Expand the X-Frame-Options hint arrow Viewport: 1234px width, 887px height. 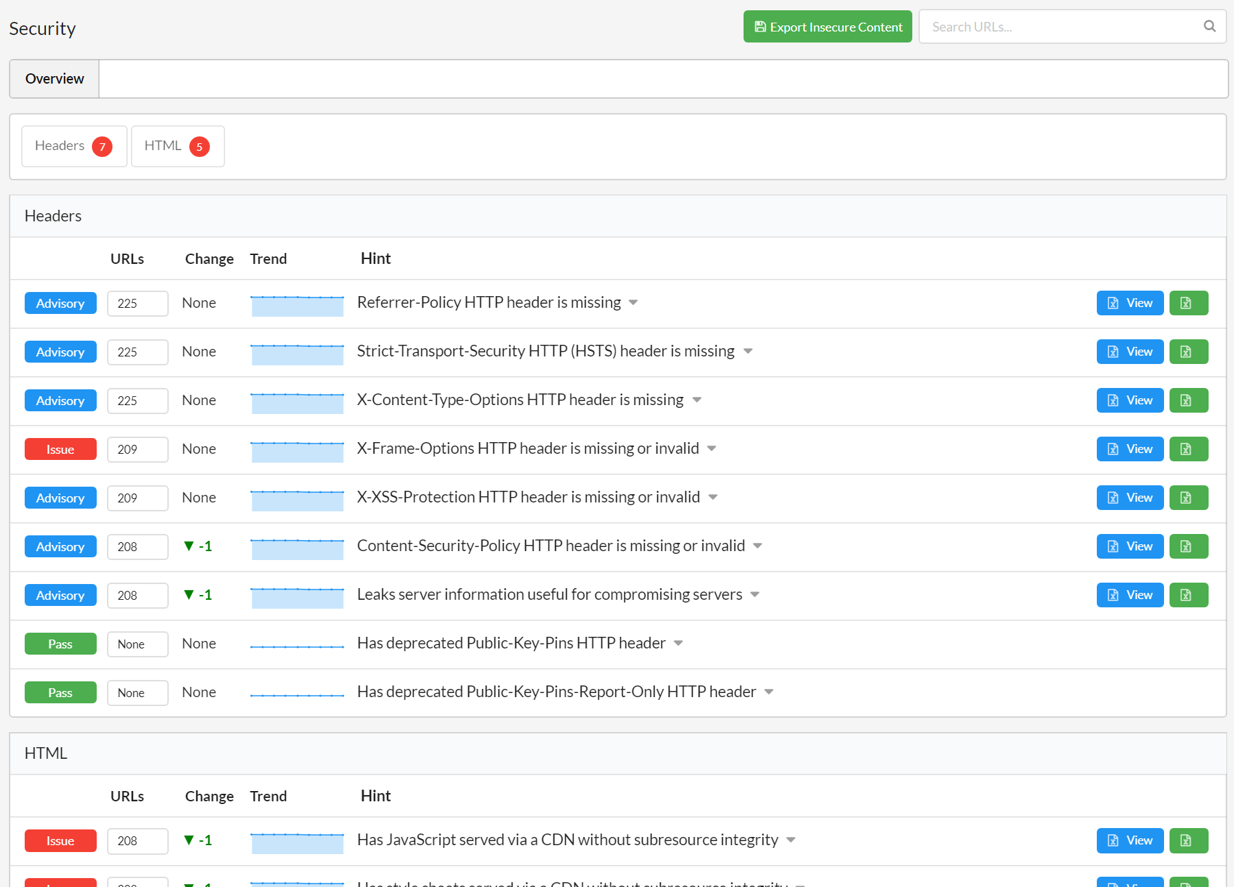click(x=711, y=449)
